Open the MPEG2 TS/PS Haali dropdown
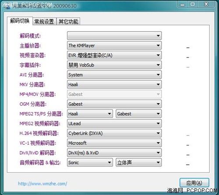 click(90, 113)
